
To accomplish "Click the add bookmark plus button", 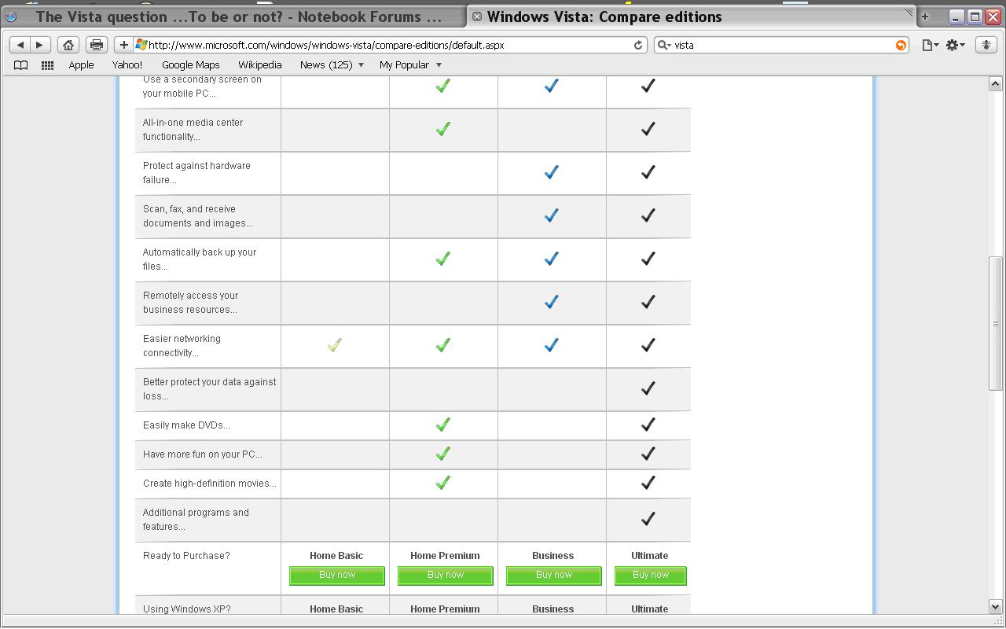I will pos(123,45).
